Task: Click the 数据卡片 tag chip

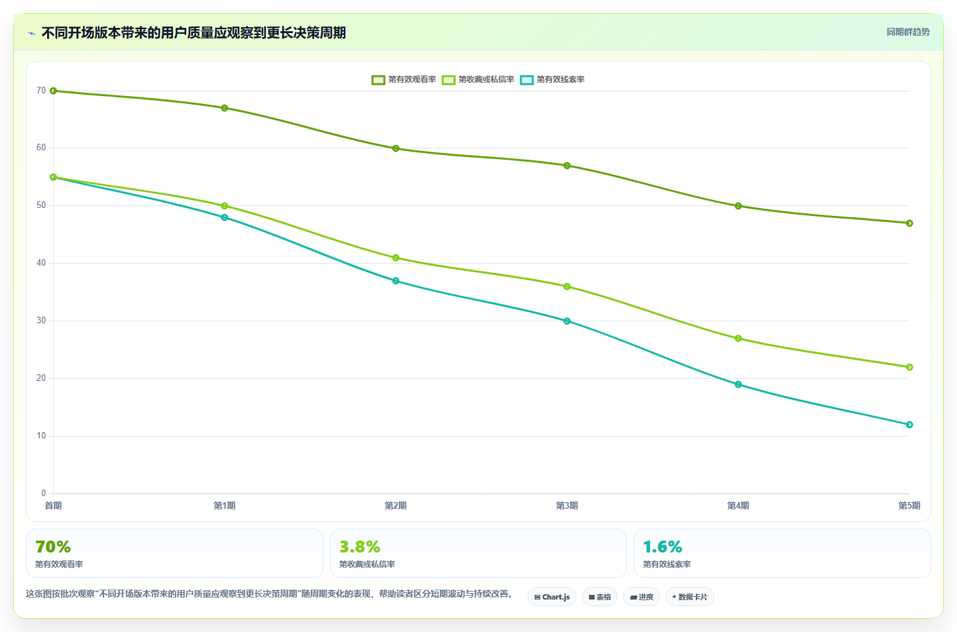Action: pos(690,597)
